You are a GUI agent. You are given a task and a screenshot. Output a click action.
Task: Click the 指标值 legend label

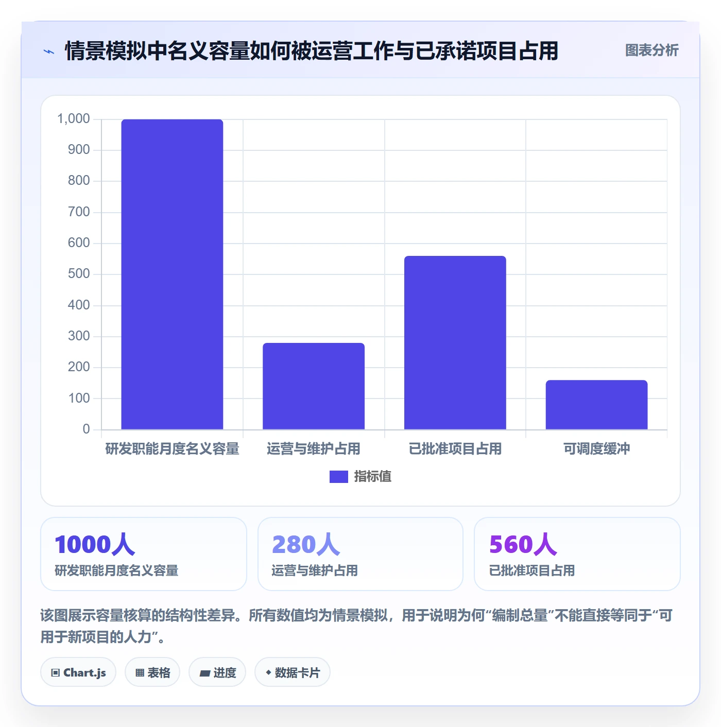pos(373,477)
